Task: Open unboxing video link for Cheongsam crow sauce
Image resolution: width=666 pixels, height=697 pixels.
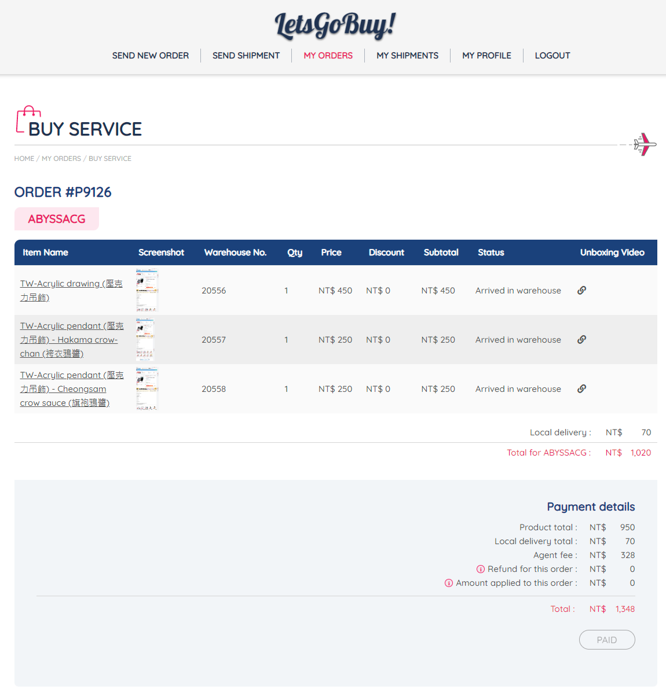Action: [581, 389]
